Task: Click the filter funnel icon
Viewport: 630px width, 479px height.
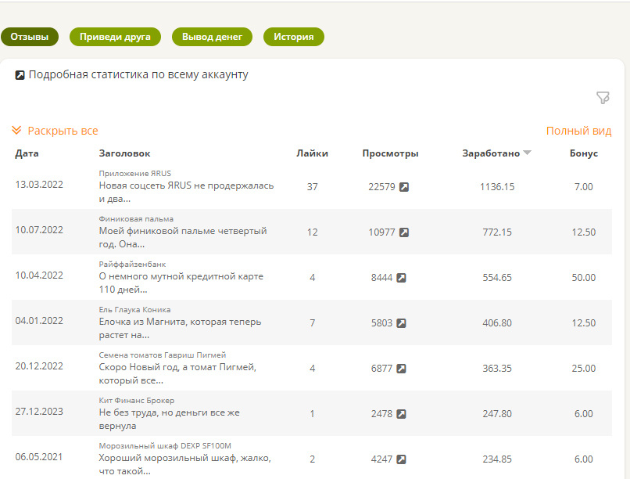Action: click(x=603, y=98)
